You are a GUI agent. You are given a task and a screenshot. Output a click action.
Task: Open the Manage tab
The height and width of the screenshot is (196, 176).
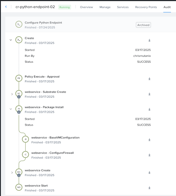click(105, 7)
